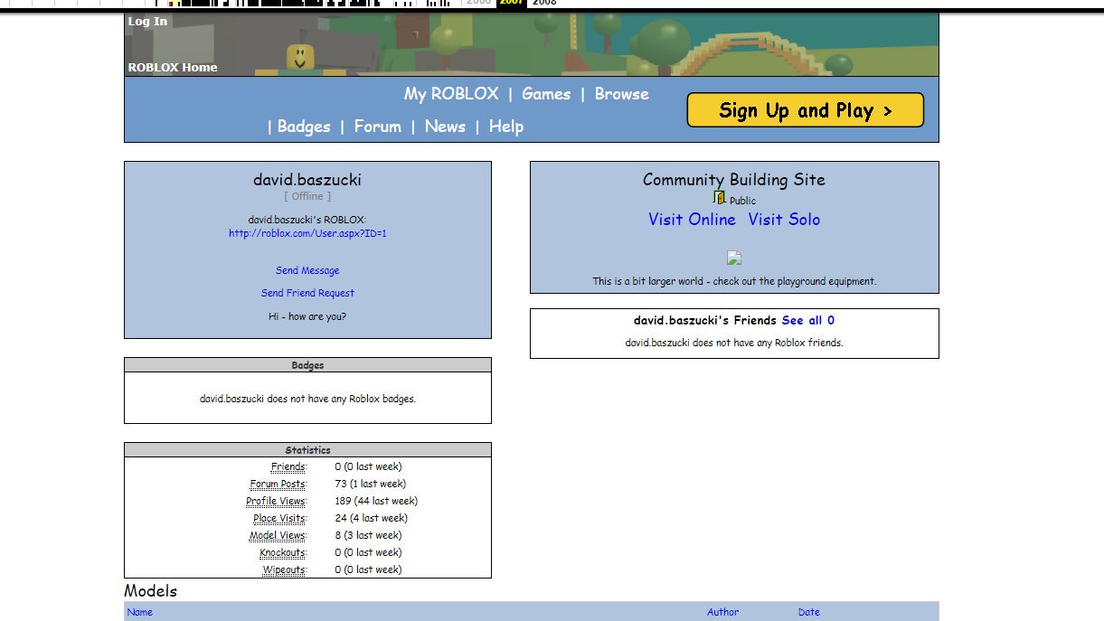Click the Community Building Site title
This screenshot has width=1104, height=621.
pyautogui.click(x=734, y=180)
